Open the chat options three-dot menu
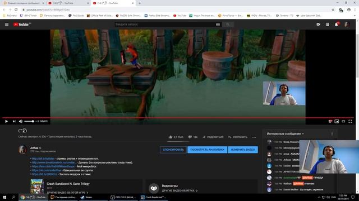 point(332,134)
